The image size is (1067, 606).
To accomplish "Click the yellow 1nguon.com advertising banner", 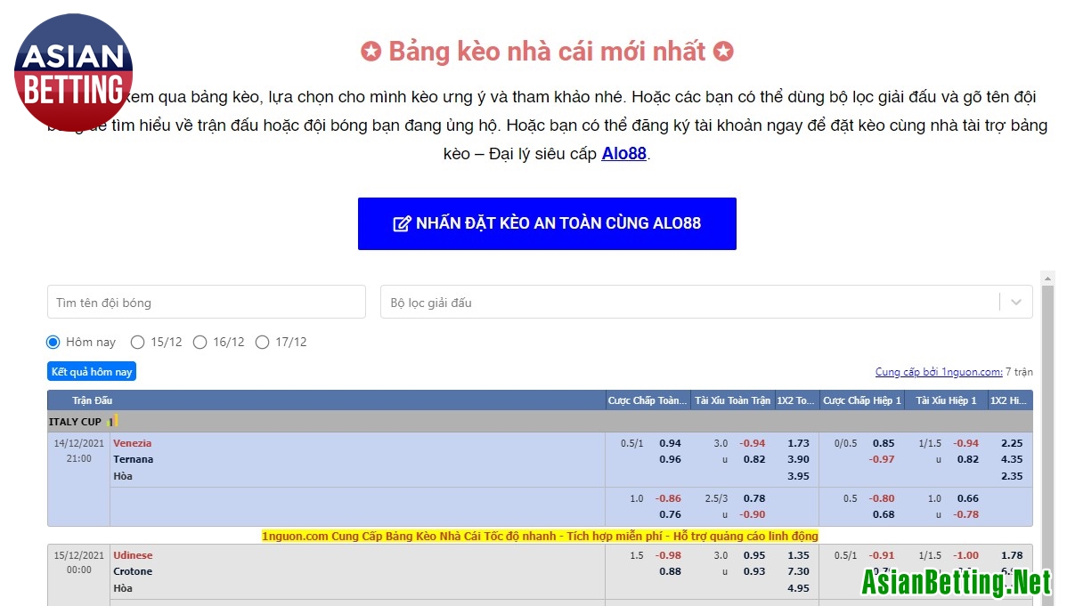I will (540, 536).
